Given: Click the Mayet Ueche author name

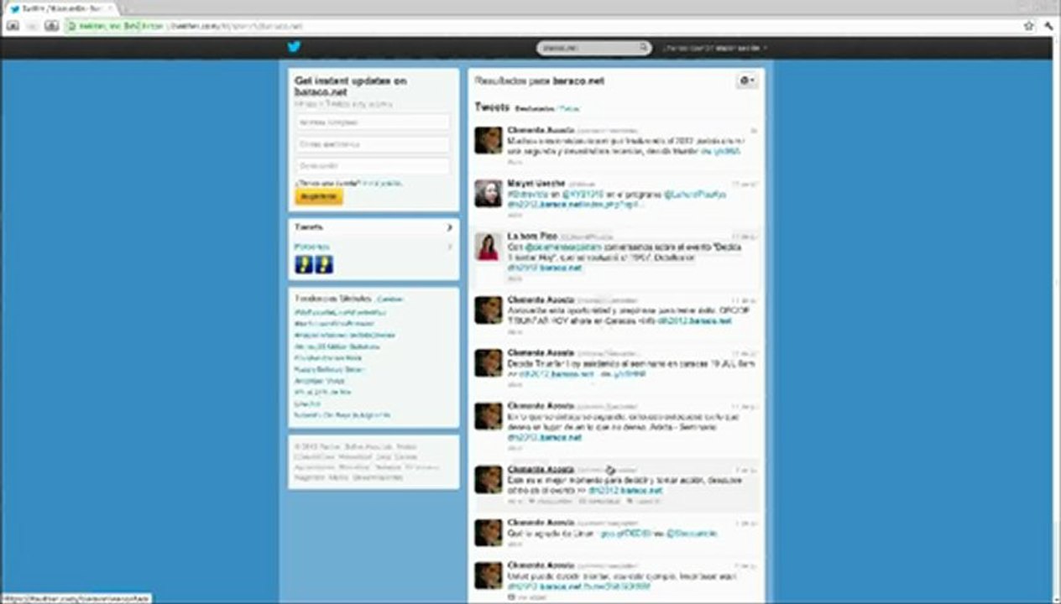Looking at the screenshot, I should point(536,183).
